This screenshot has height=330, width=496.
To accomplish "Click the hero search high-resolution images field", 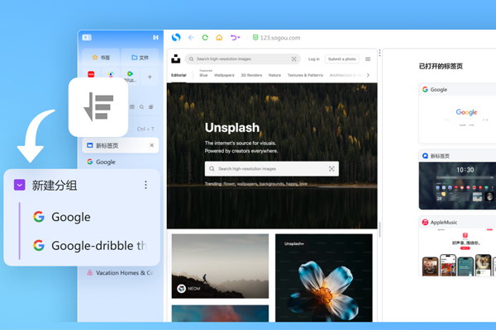I will [x=269, y=168].
